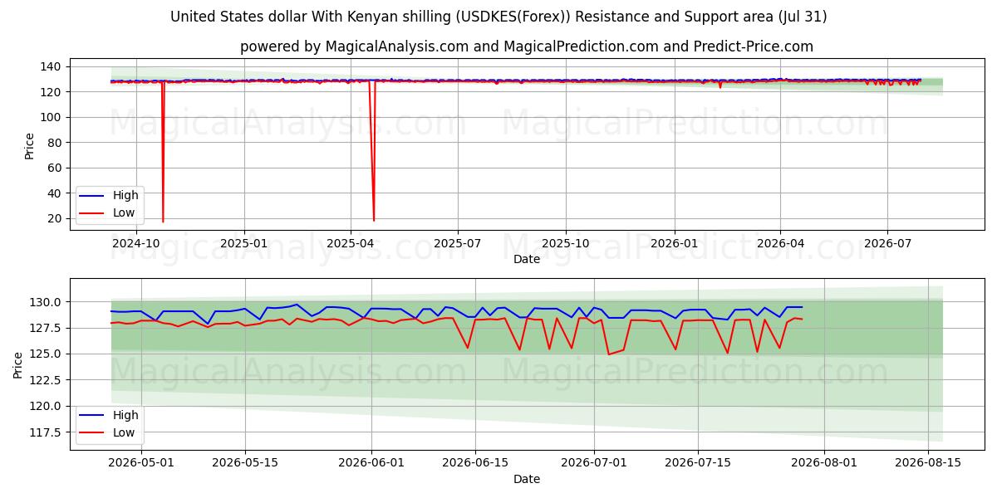Click the '140' y-axis tick on top chart
This screenshot has height=498, width=997.
[52, 66]
